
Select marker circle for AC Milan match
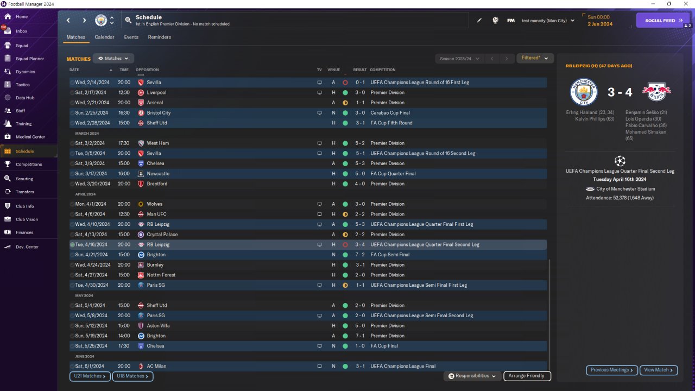point(72,367)
